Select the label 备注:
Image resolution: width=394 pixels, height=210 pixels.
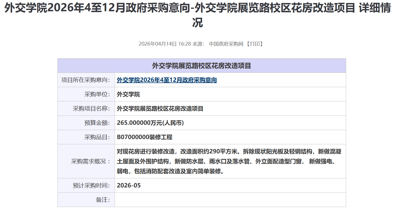click(x=103, y=200)
